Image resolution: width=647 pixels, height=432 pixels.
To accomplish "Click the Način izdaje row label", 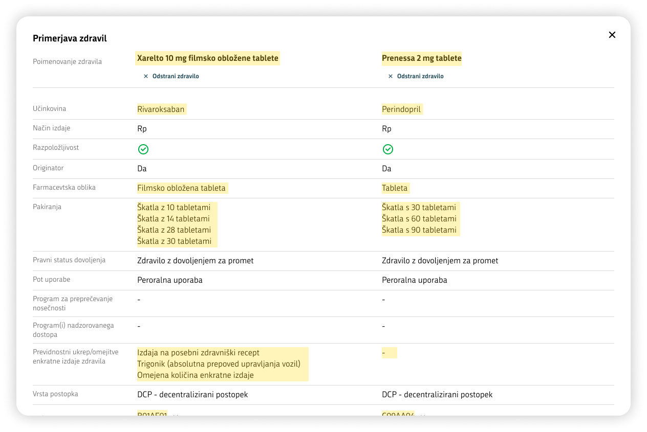I will [52, 128].
